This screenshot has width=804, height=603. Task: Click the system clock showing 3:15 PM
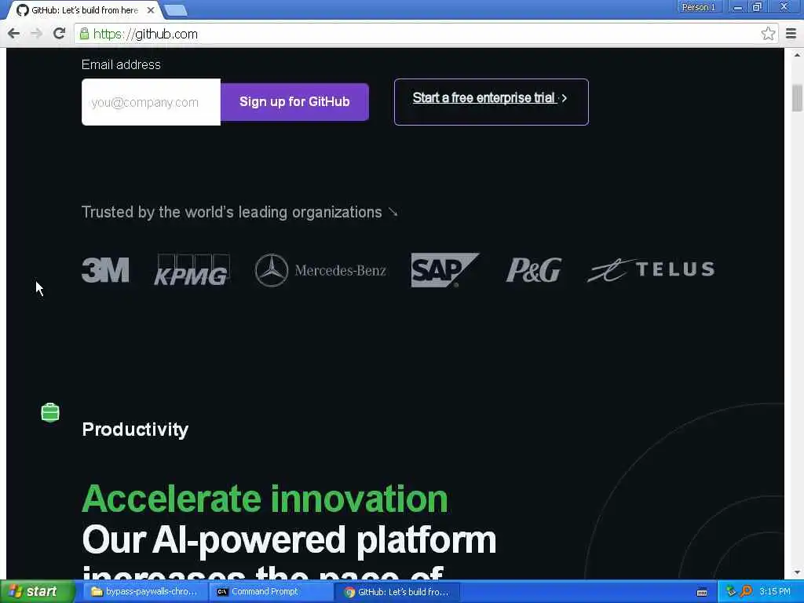[x=775, y=592]
